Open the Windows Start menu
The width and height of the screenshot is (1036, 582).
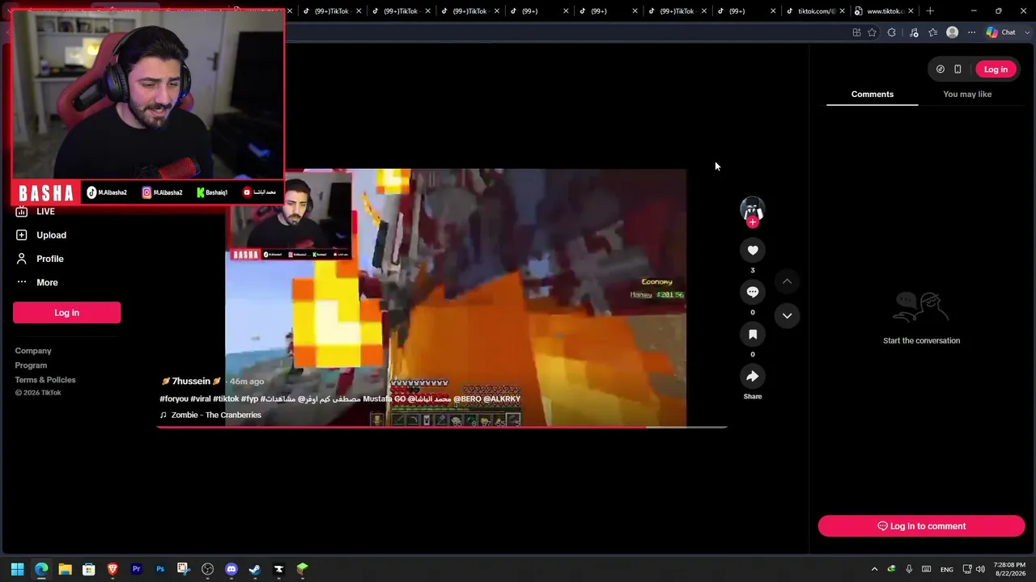coord(17,569)
